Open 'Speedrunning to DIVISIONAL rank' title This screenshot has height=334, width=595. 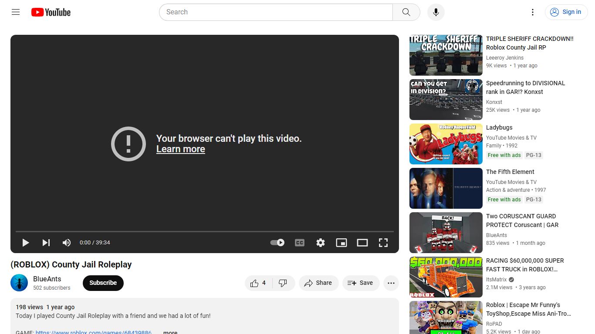click(525, 87)
